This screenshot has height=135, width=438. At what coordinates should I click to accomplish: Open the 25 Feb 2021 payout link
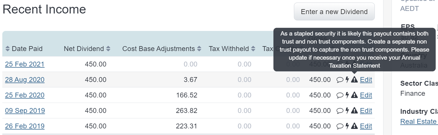coord(25,64)
